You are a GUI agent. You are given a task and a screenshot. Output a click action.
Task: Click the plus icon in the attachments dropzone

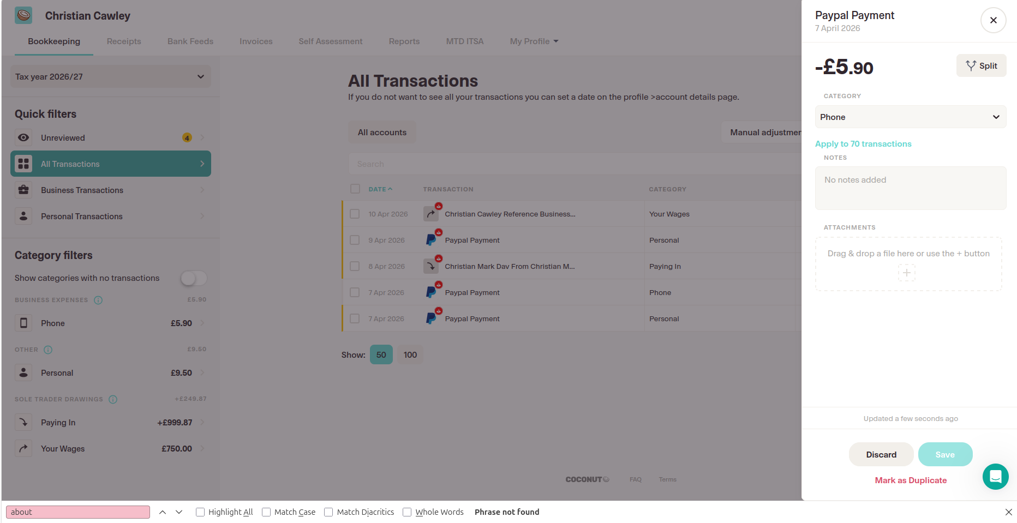[907, 273]
